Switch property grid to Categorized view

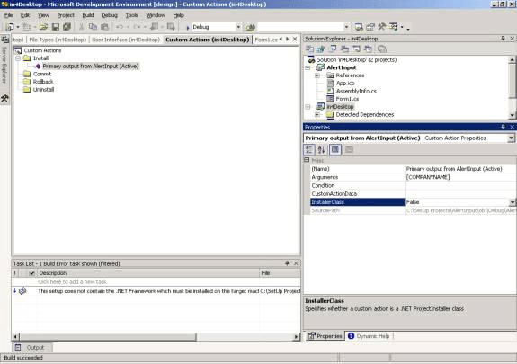(309, 150)
